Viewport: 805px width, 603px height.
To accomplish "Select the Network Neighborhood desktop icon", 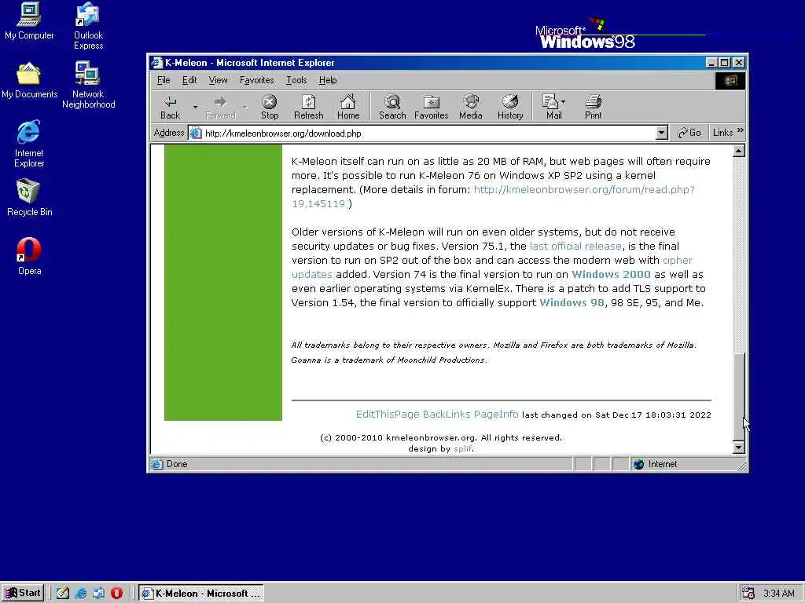I will point(88,85).
